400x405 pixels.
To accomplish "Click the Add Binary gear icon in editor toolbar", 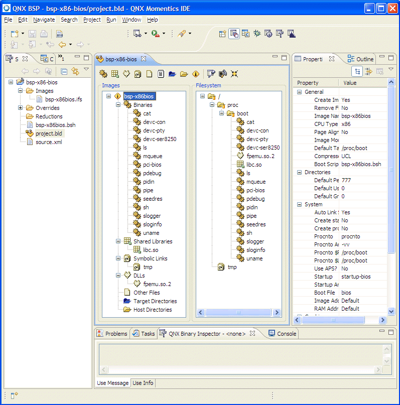I will pos(103,74).
